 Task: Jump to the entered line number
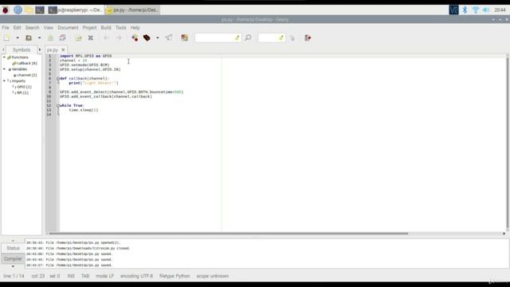292,38
